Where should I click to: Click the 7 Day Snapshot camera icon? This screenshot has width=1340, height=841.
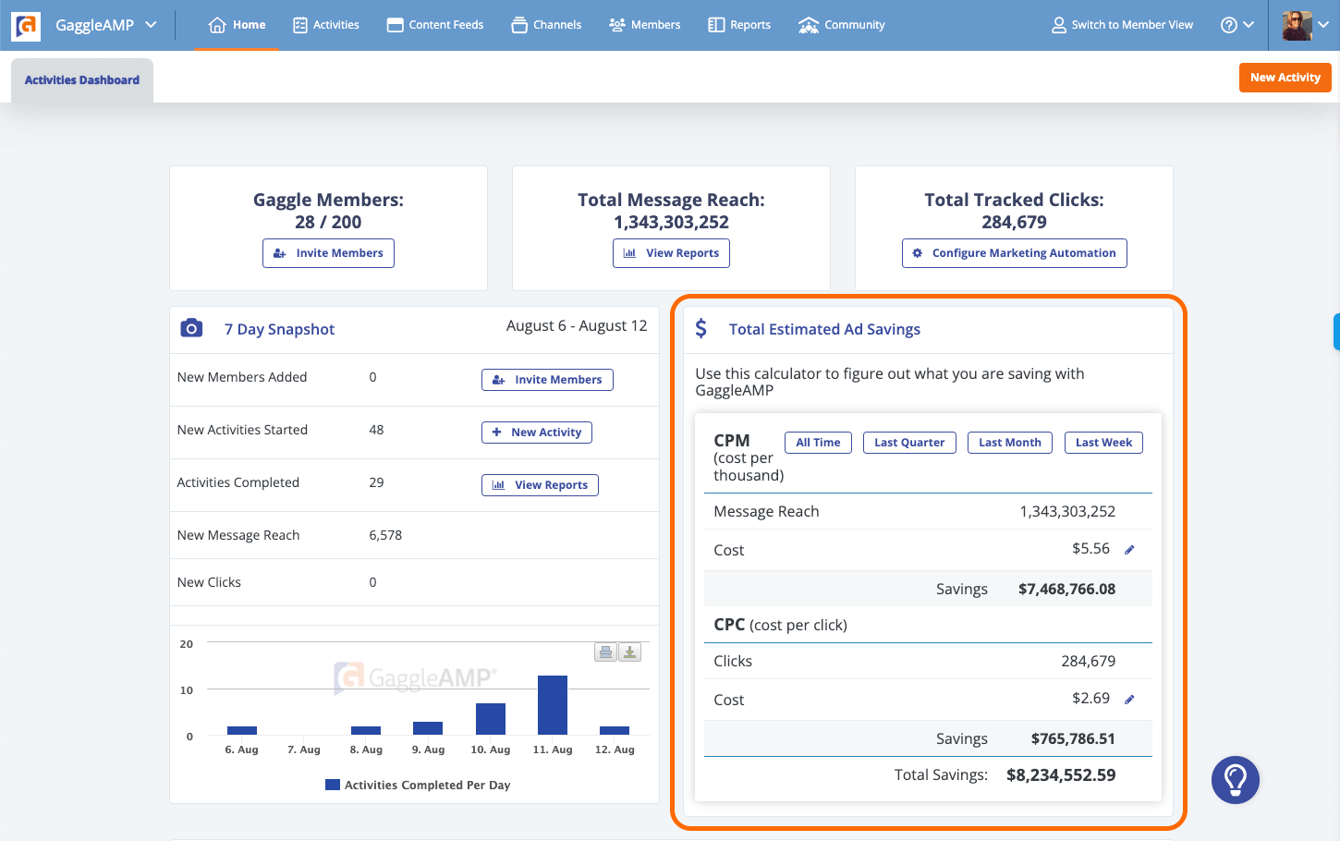[x=191, y=328]
